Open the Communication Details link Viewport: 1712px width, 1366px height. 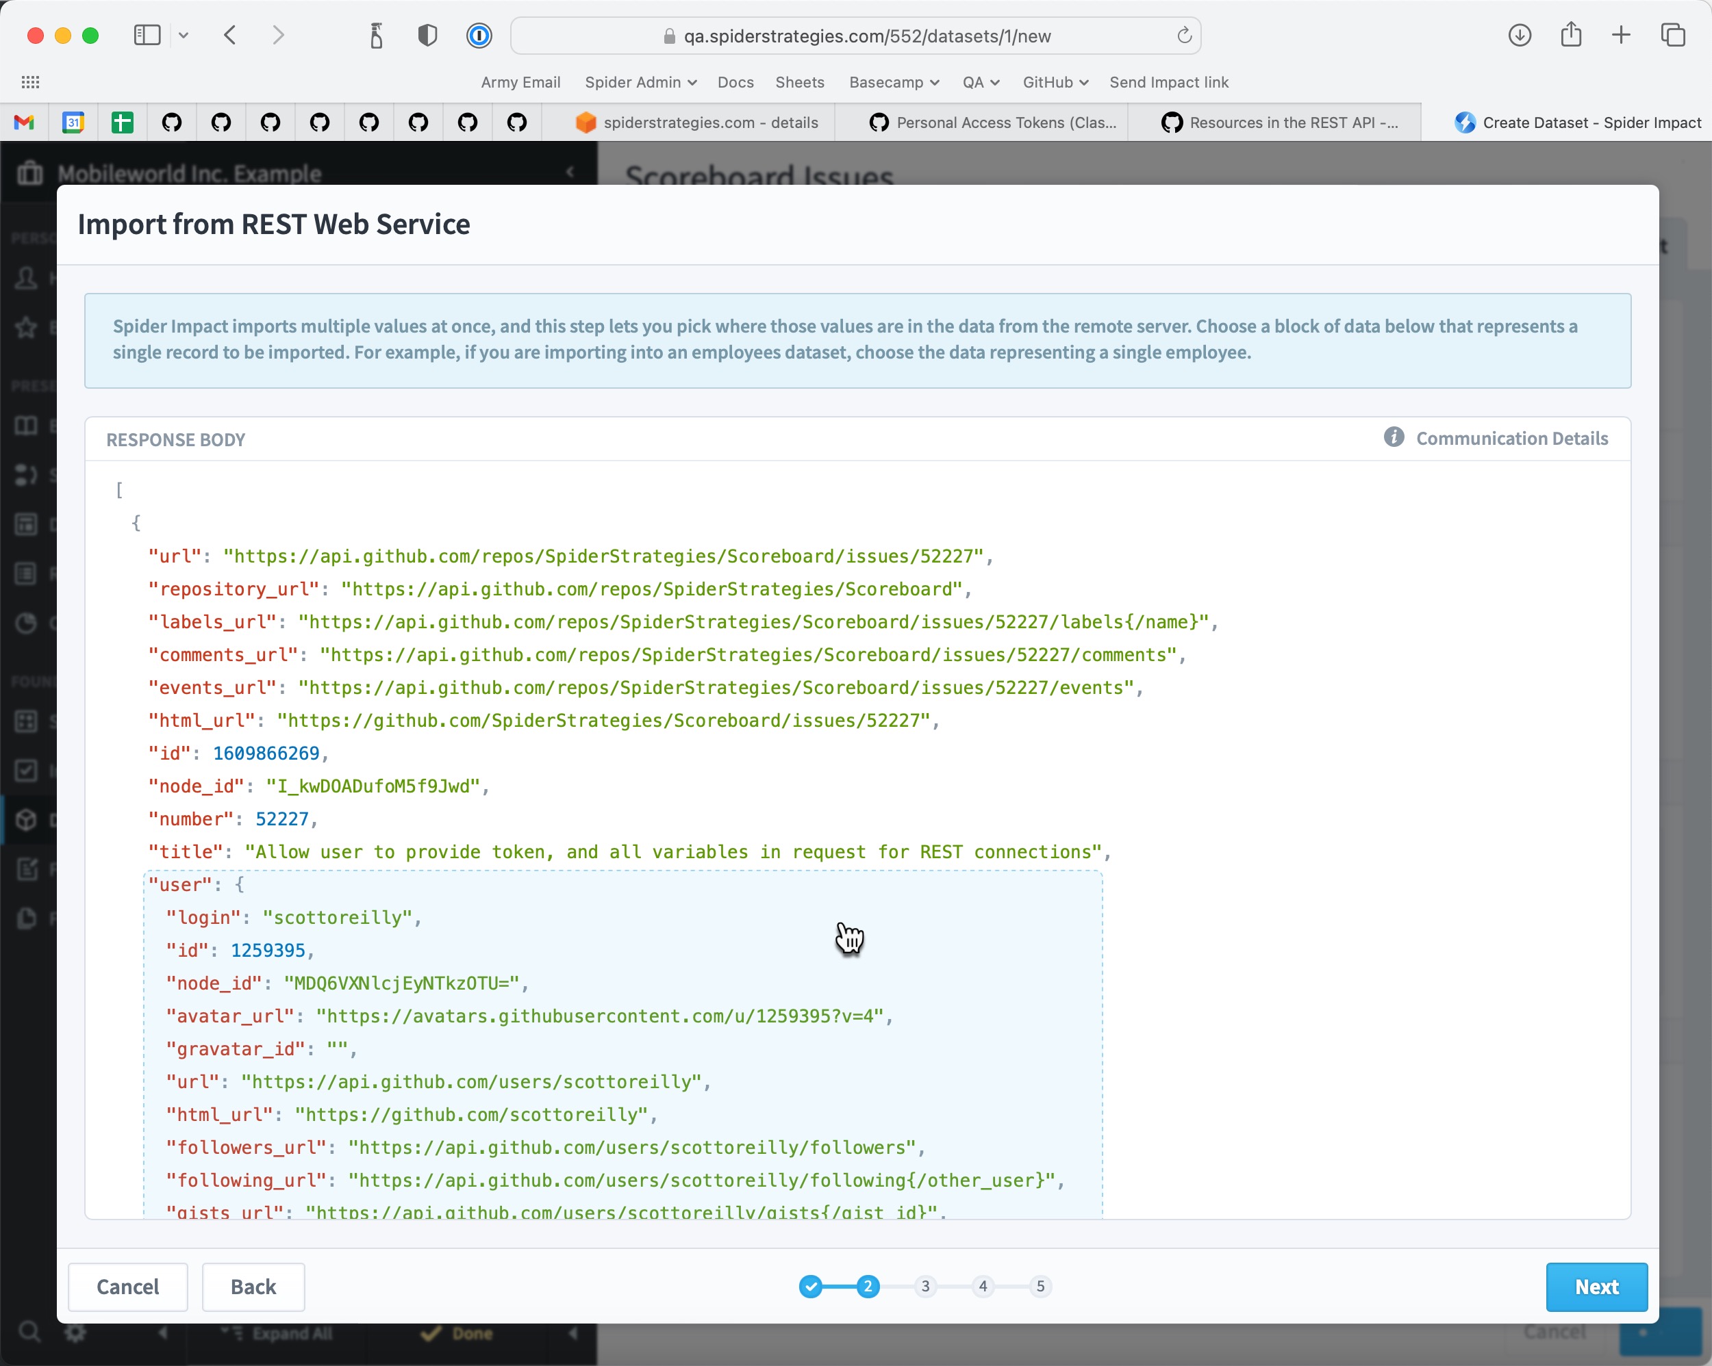coord(1511,438)
